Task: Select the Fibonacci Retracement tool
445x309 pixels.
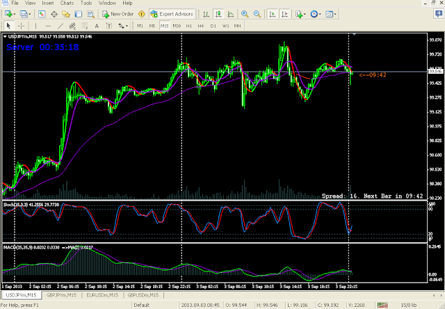Action: coord(85,26)
